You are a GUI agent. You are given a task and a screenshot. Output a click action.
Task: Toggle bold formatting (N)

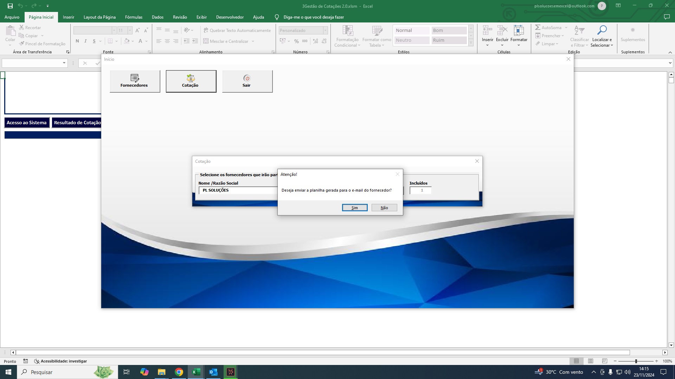[77, 41]
